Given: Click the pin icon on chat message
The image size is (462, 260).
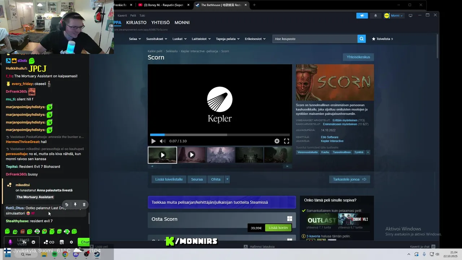Looking at the screenshot, I should pos(75,204).
